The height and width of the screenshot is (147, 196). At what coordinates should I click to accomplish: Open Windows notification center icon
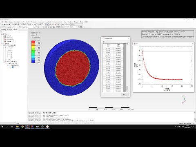[193, 127]
